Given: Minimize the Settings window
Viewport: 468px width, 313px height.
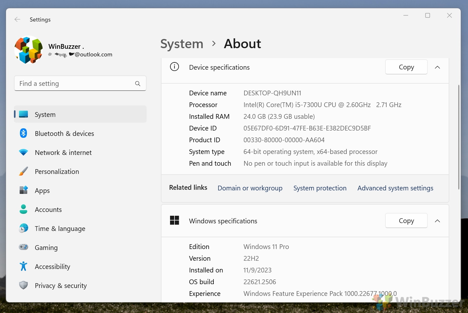Looking at the screenshot, I should [x=406, y=15].
